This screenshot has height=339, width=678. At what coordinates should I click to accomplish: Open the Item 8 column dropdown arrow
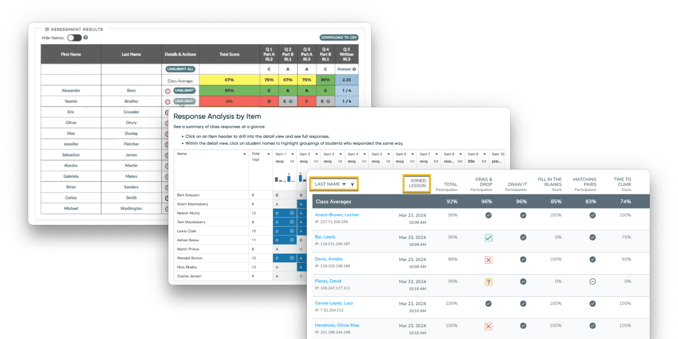click(461, 154)
